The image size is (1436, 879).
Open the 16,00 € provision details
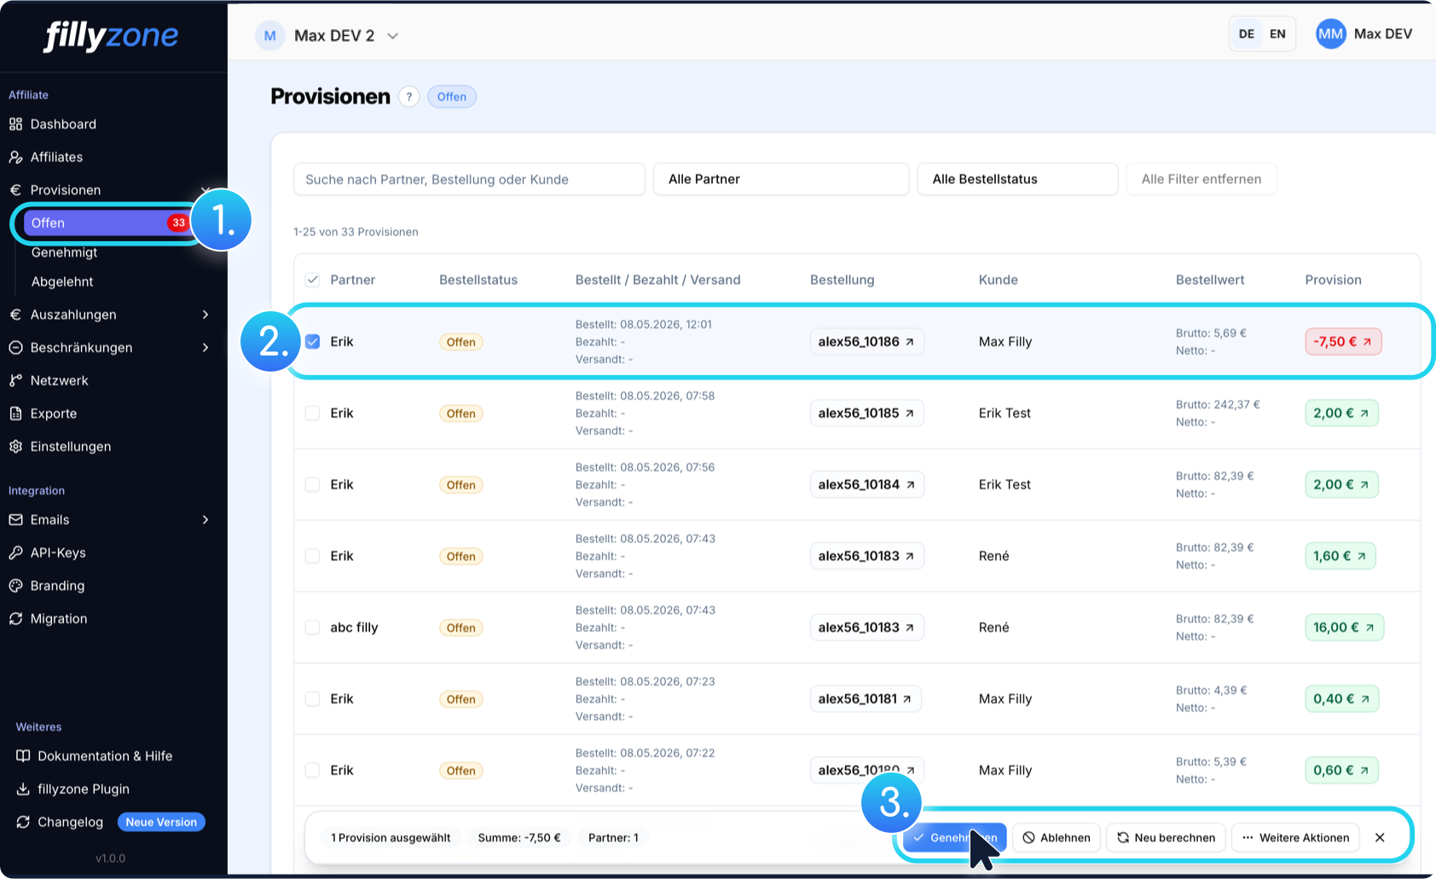click(1344, 627)
